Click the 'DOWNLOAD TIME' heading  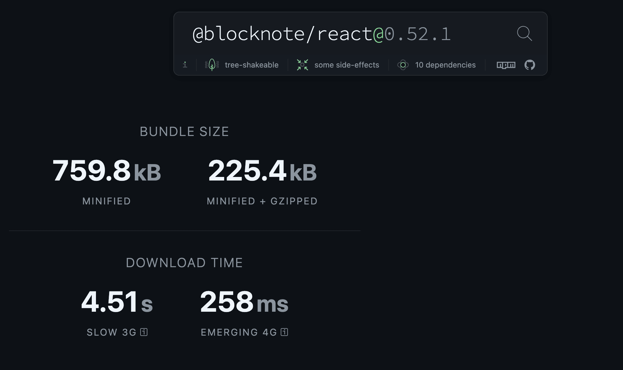184,263
